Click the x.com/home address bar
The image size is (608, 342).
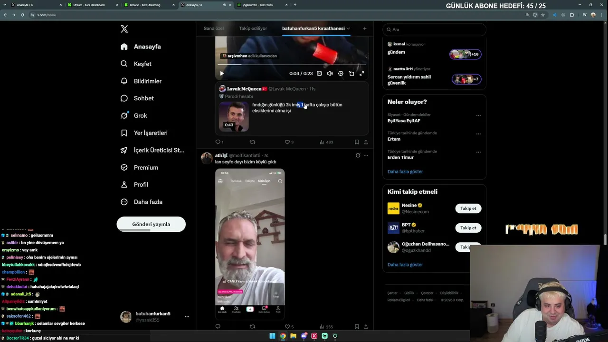(275, 15)
